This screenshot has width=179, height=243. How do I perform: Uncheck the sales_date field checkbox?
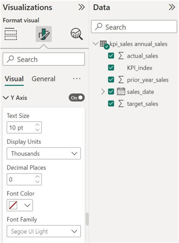pyautogui.click(x=111, y=91)
